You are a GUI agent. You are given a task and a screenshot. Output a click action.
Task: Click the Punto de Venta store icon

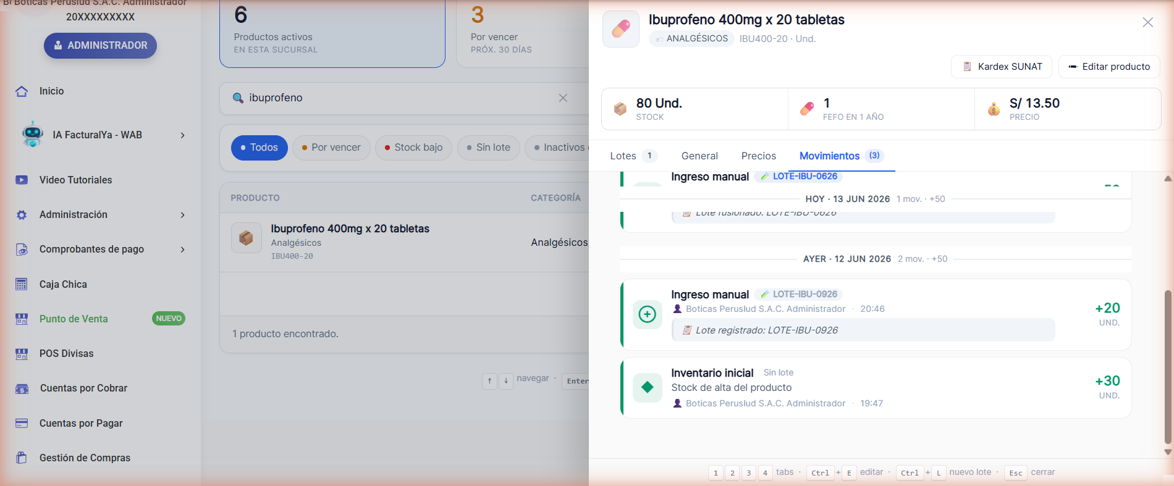coord(22,319)
